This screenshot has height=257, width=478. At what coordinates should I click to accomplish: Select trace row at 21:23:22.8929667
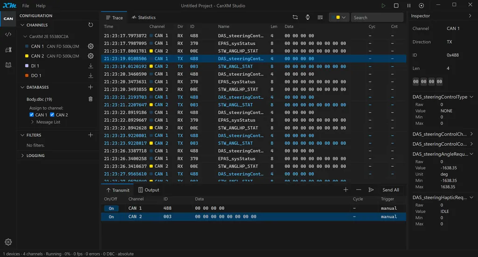[x=253, y=120]
